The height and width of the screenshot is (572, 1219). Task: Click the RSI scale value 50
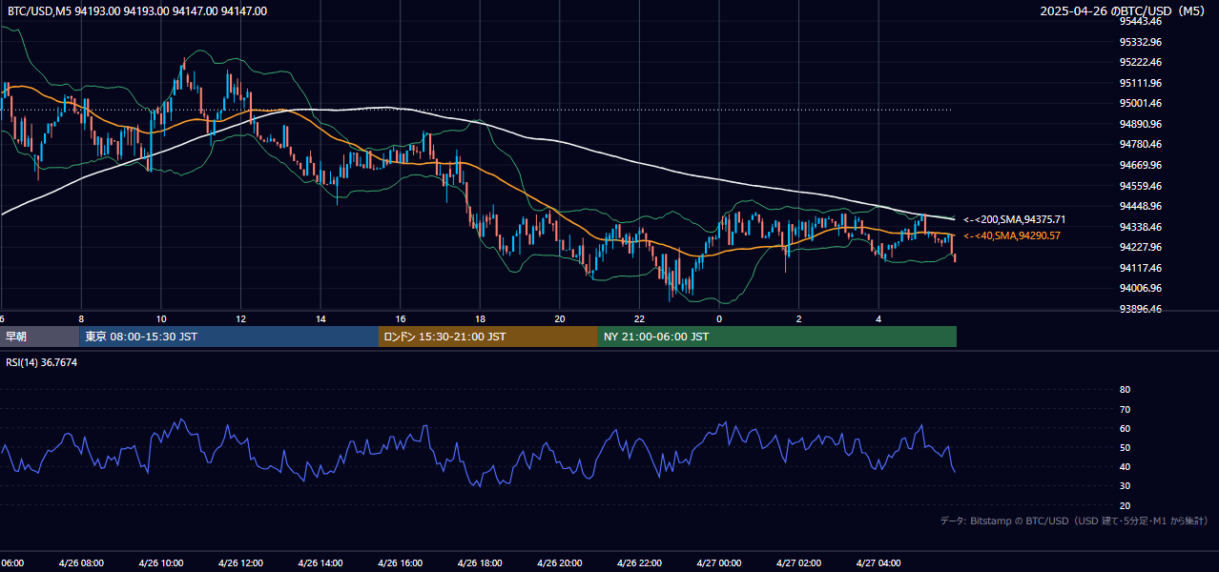coord(1125,447)
